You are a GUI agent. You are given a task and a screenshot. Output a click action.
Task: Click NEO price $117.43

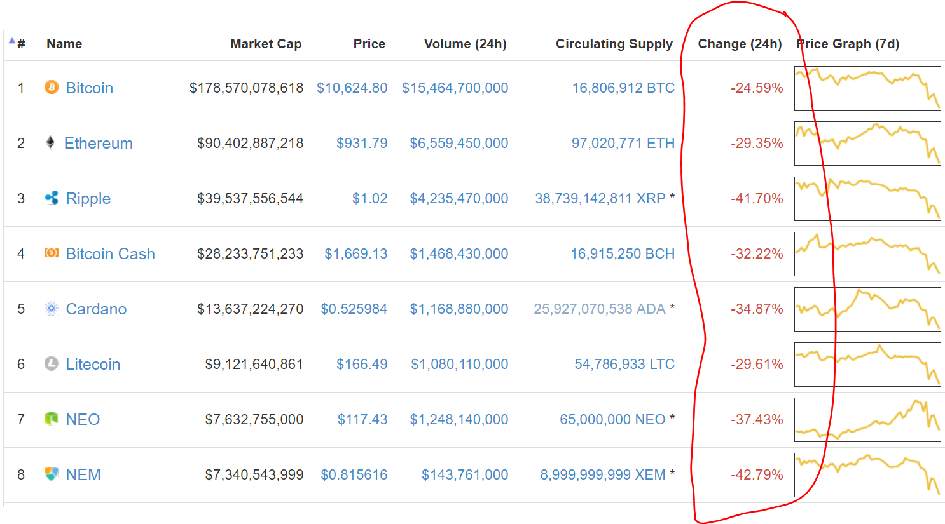tap(362, 420)
